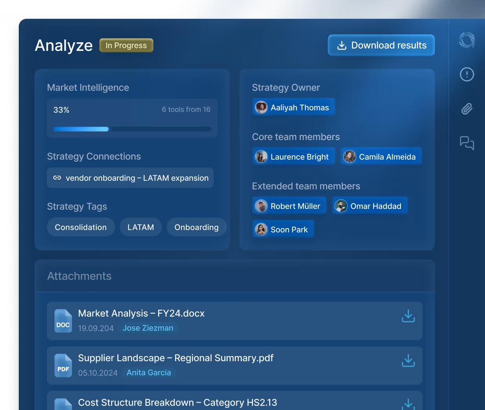Click the Core team members heading
The height and width of the screenshot is (410, 485).
(x=296, y=137)
